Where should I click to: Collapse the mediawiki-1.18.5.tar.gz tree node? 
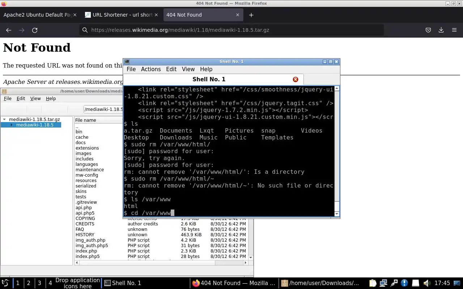(4, 120)
